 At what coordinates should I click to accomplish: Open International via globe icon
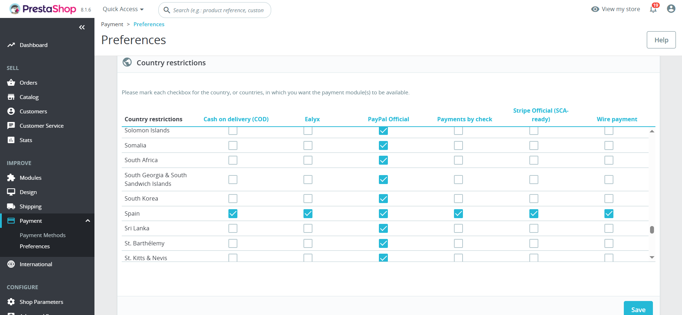click(11, 264)
